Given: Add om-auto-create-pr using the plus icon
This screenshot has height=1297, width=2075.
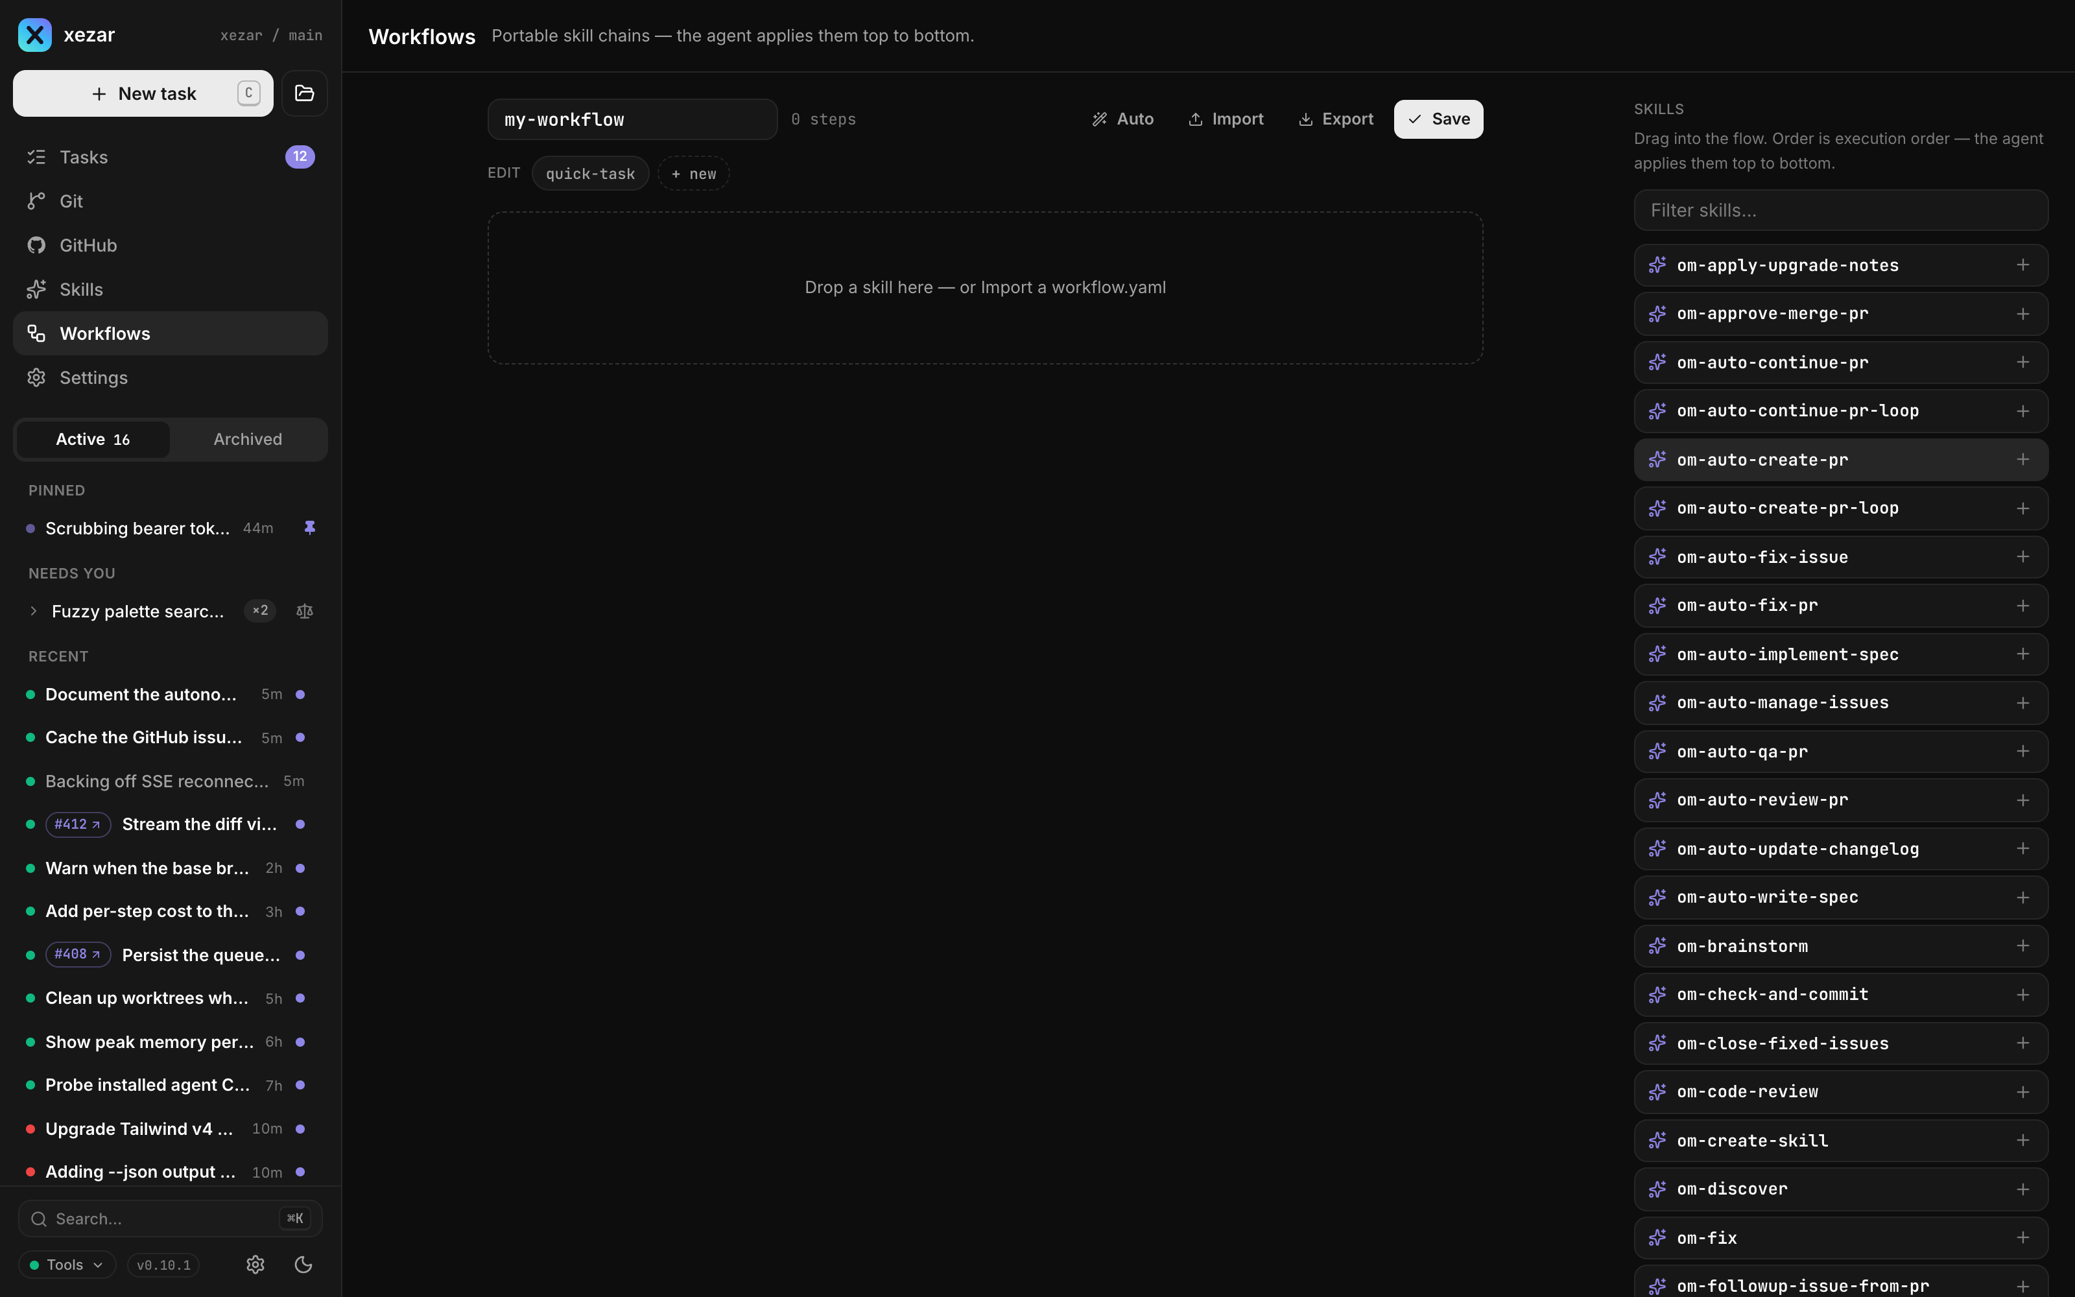Looking at the screenshot, I should click(x=2022, y=460).
